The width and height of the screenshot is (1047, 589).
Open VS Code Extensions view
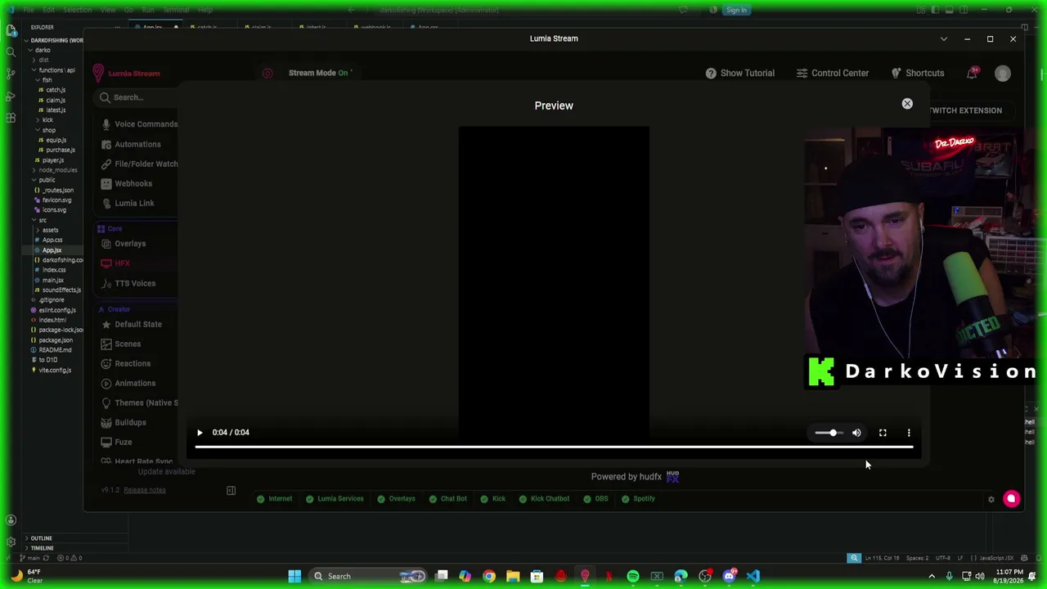(x=11, y=118)
